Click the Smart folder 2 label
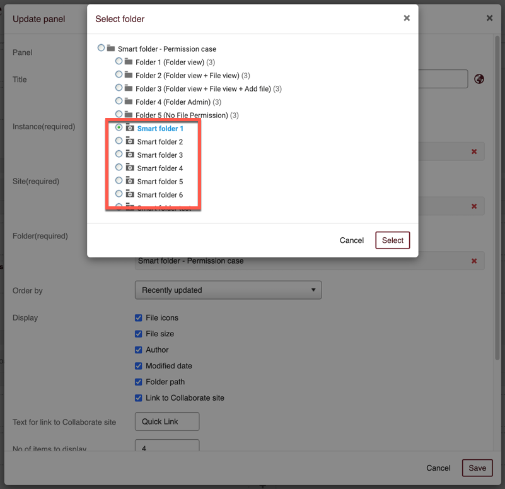The width and height of the screenshot is (505, 489). point(160,142)
